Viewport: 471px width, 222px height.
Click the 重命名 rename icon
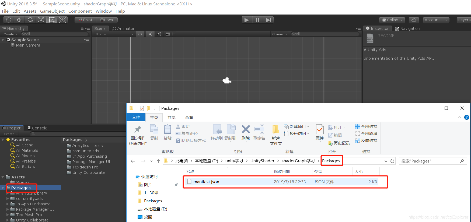259,129
